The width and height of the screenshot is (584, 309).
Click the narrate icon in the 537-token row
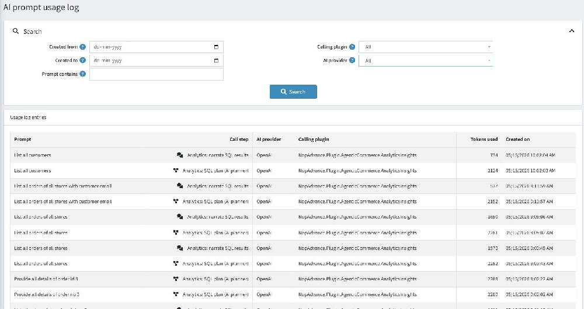tap(180, 186)
